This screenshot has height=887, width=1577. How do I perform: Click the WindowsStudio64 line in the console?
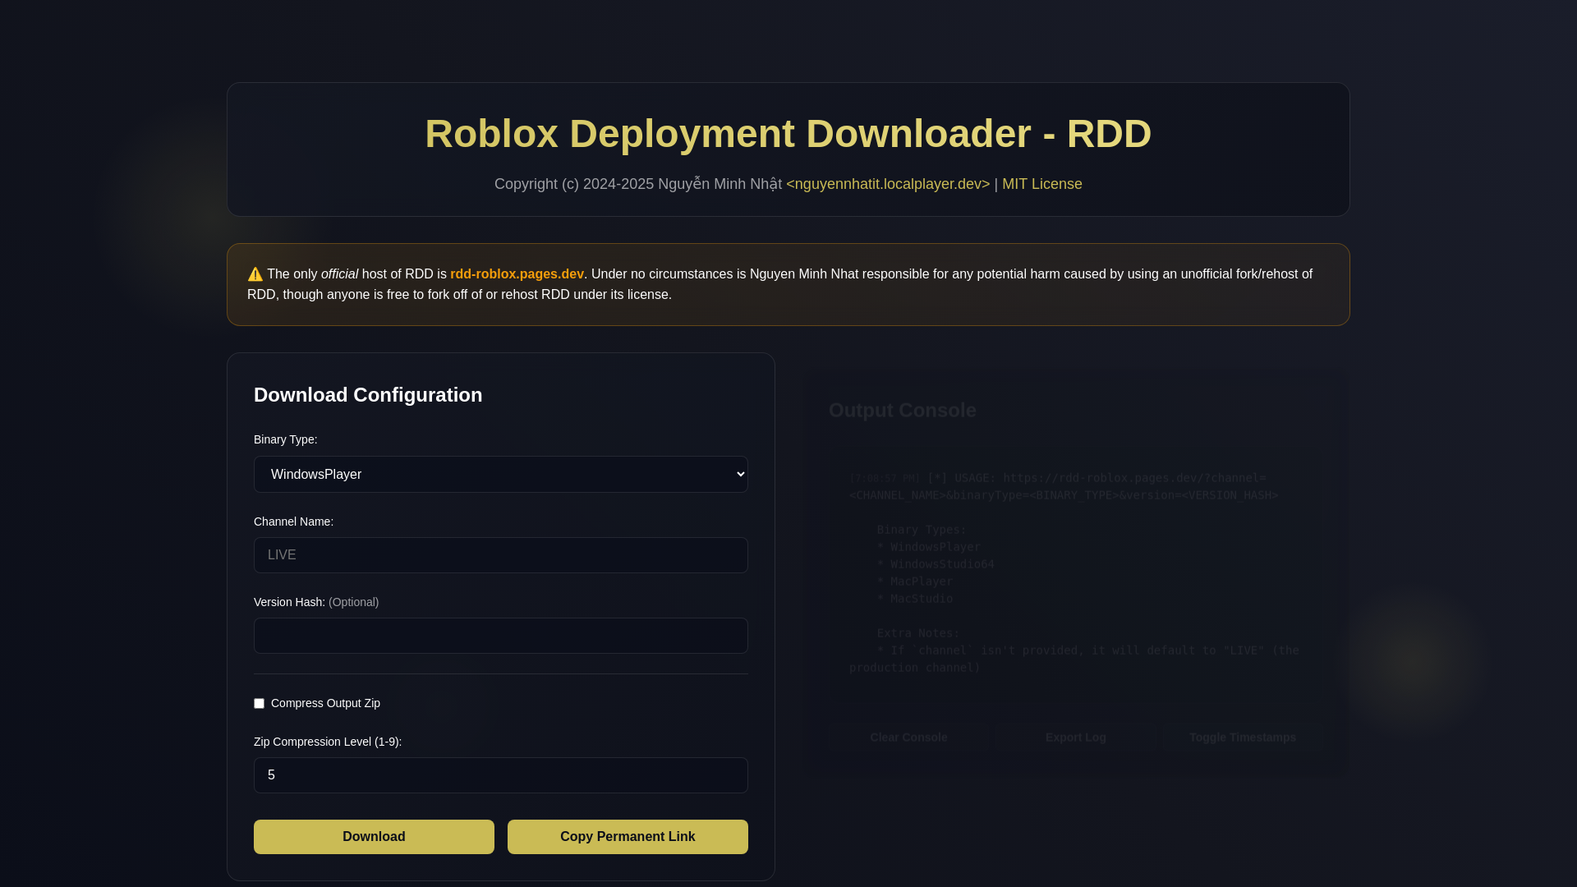936,564
